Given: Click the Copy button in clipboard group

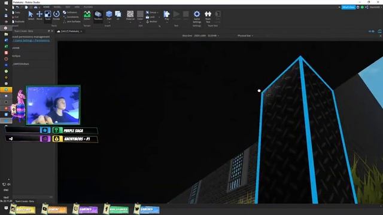Looking at the screenshot, I should coord(16,13).
